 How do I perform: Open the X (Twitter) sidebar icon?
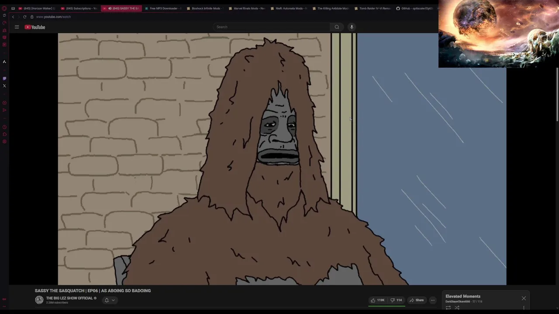tap(4, 86)
